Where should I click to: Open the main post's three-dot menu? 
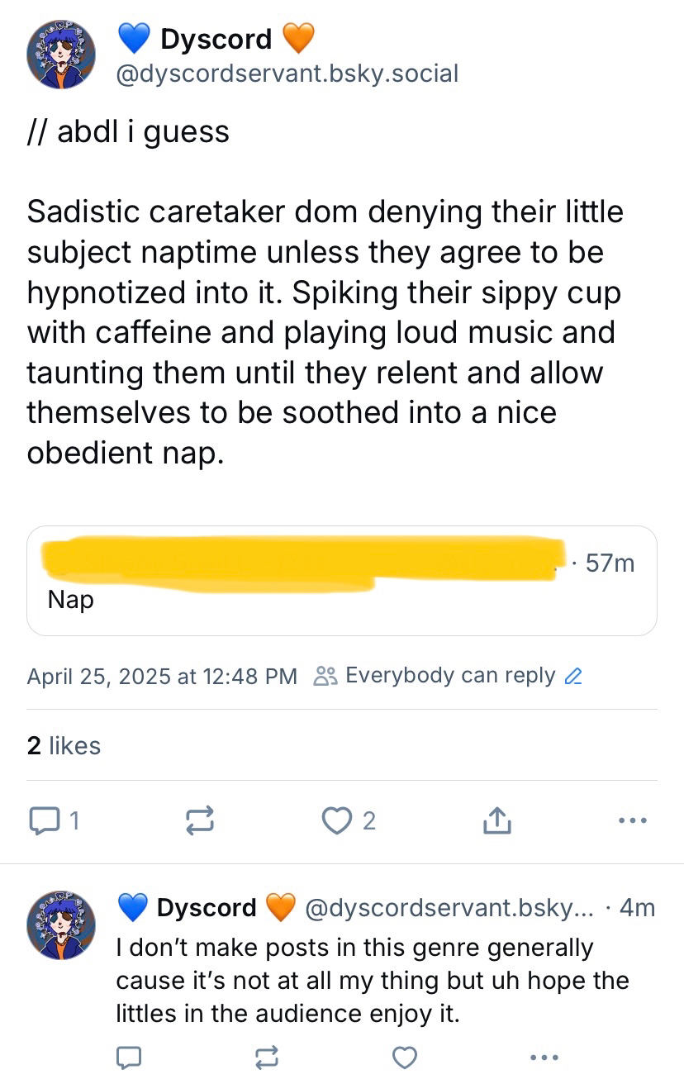(632, 820)
